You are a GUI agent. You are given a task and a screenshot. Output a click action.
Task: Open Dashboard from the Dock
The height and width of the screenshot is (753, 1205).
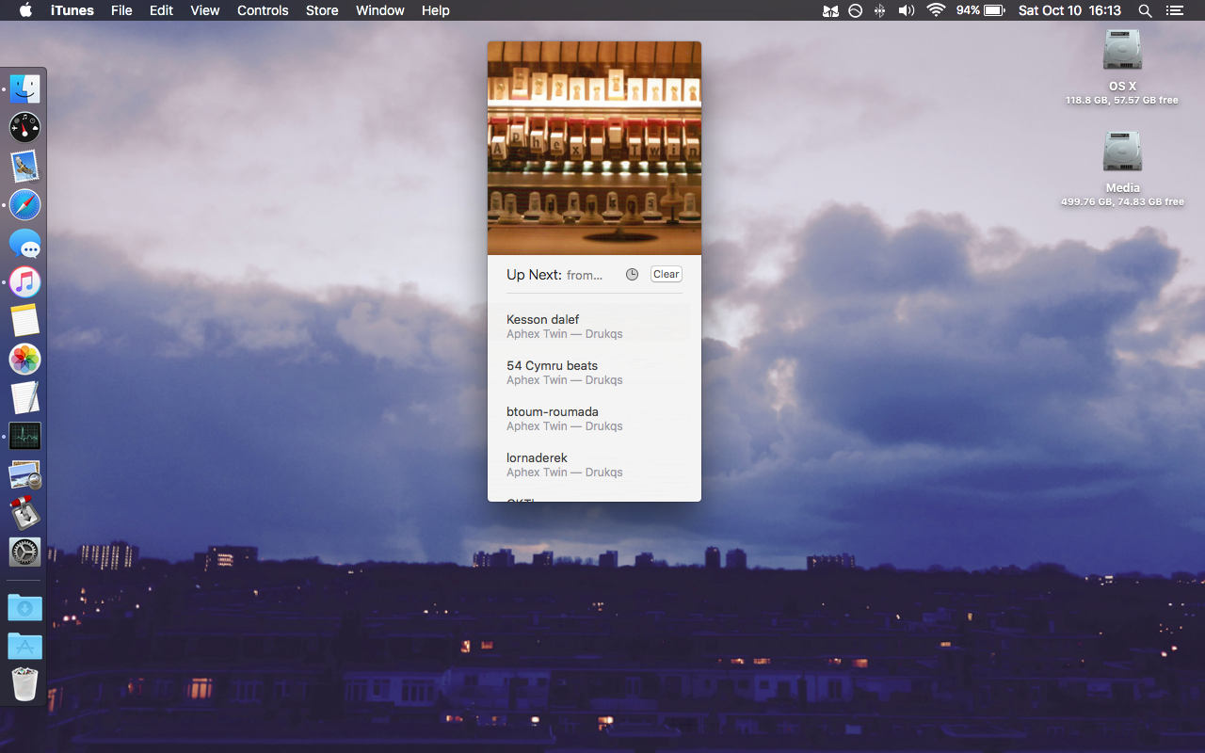[x=24, y=128]
